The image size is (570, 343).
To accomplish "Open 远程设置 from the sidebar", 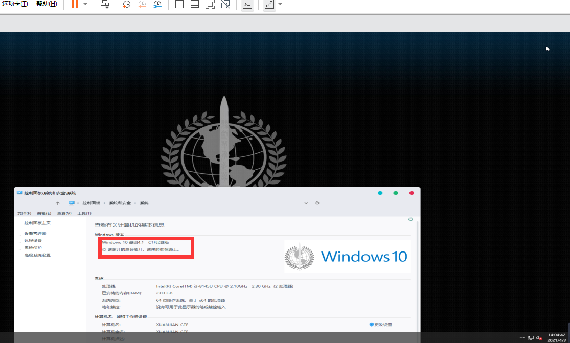I will pos(33,241).
